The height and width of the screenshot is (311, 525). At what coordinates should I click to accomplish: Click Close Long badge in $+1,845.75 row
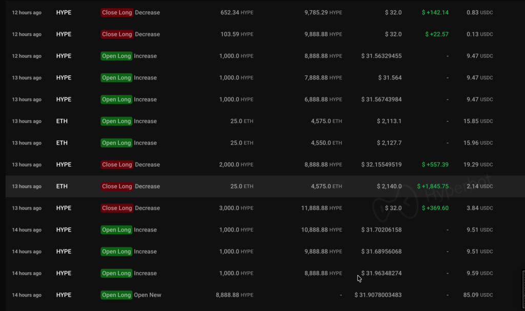(117, 186)
